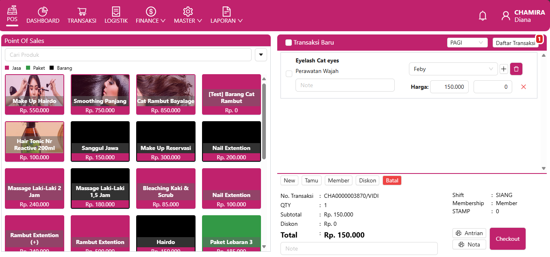Click the Cari Produk search field

coord(128,55)
